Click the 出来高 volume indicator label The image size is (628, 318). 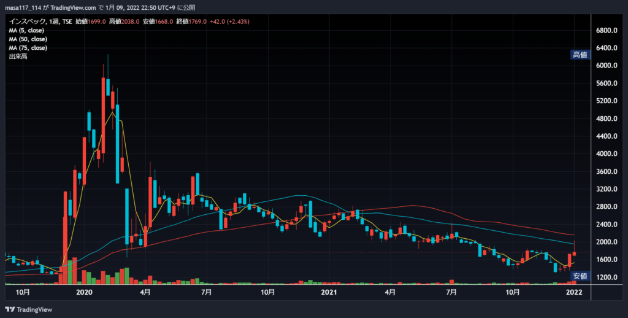coord(18,56)
